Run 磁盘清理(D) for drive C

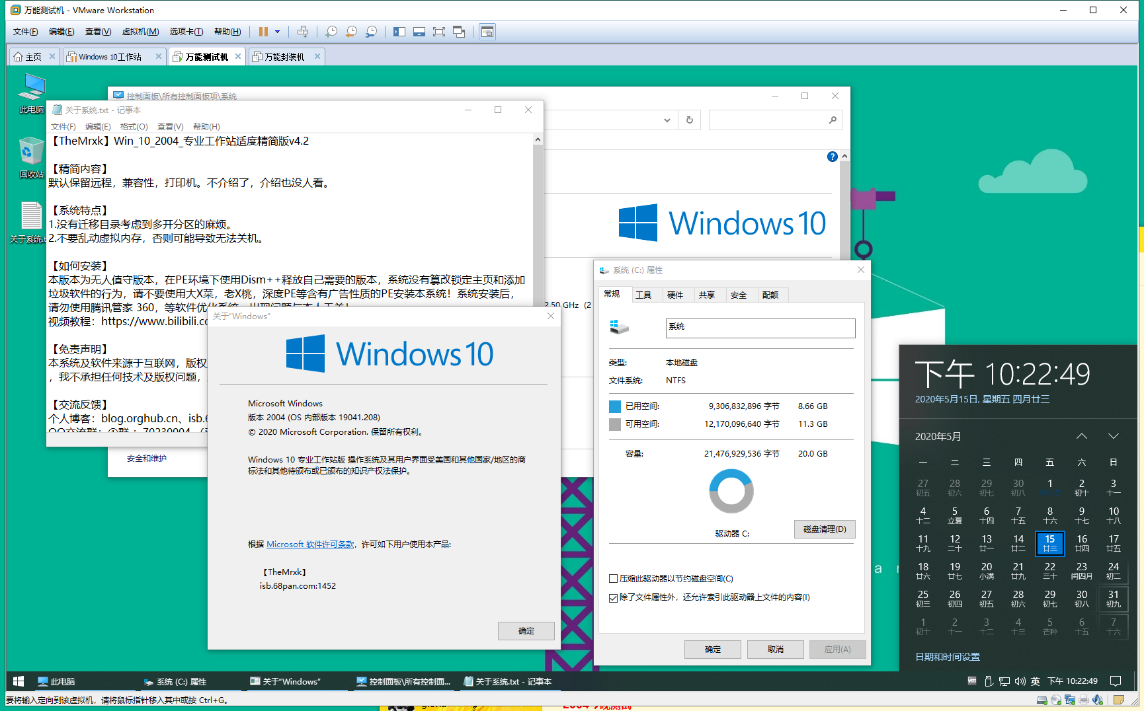[824, 529]
